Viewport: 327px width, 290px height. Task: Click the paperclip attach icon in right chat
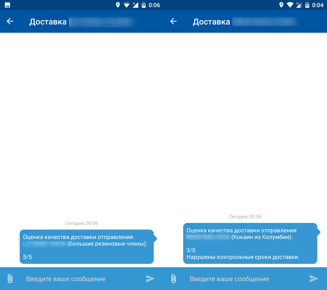click(173, 279)
